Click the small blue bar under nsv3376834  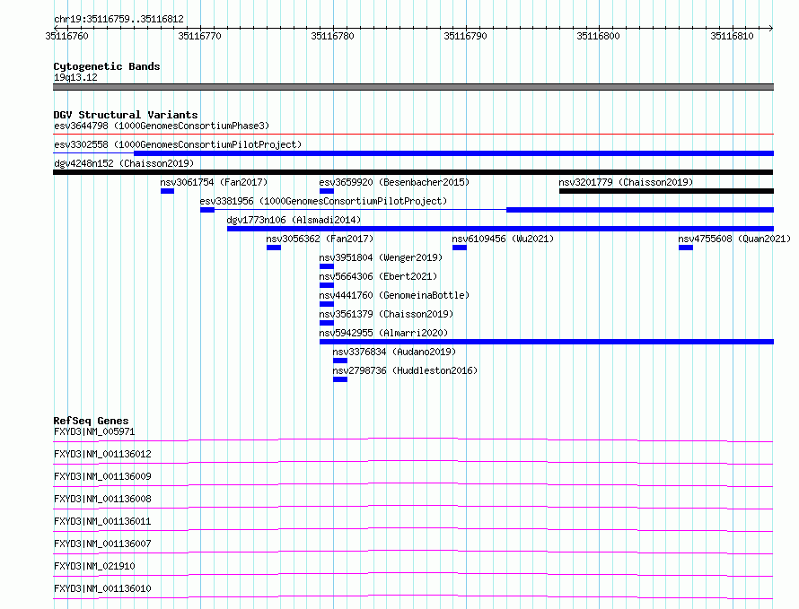click(x=340, y=361)
